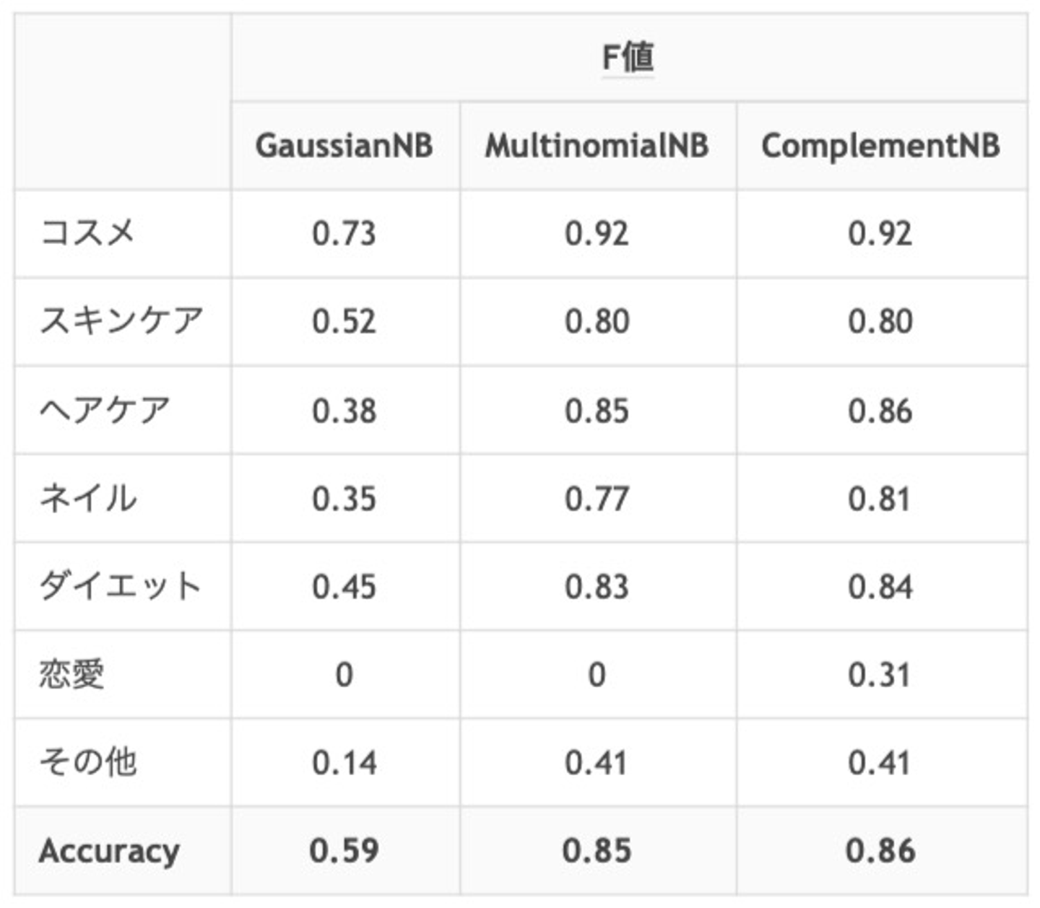Select GaussianNB value 0.14 for その他

[344, 763]
